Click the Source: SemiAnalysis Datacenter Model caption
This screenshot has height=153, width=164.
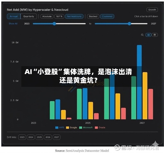tap(82, 151)
